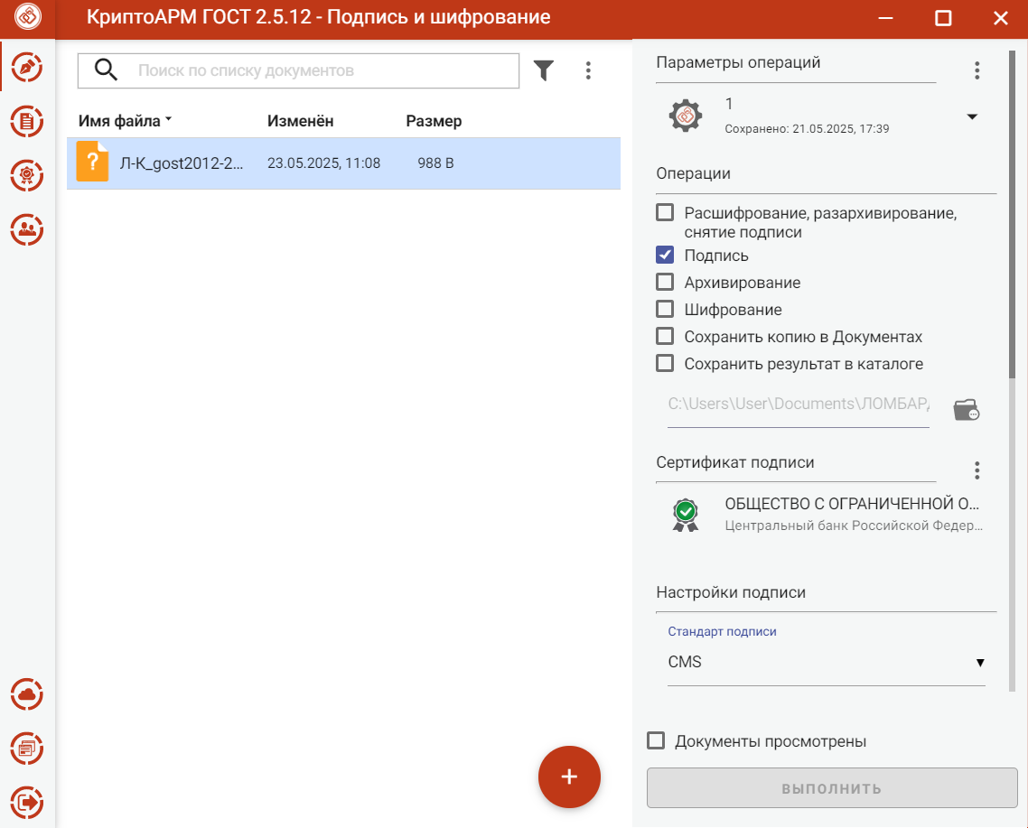Select the Л-К_gost2012-2... file row

(x=343, y=163)
